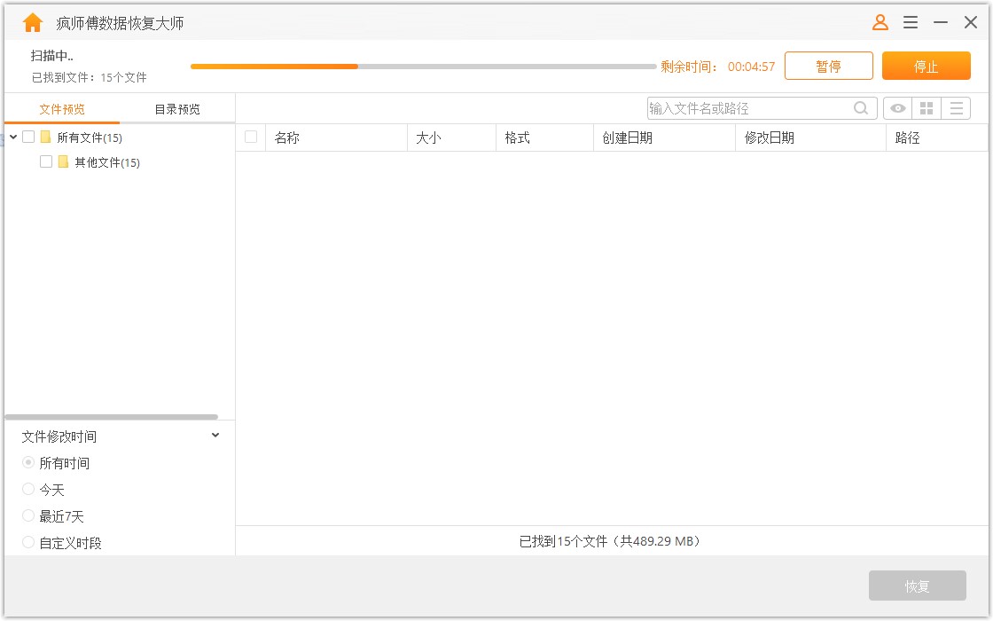Switch to grid thumbnail view
Screen dimensions: 993x621
pyautogui.click(x=927, y=108)
